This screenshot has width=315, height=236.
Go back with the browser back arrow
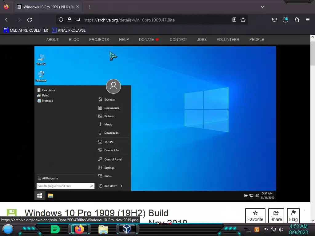pyautogui.click(x=7, y=20)
